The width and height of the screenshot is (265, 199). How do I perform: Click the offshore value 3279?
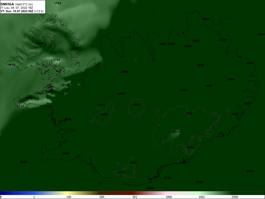[x=250, y=171]
